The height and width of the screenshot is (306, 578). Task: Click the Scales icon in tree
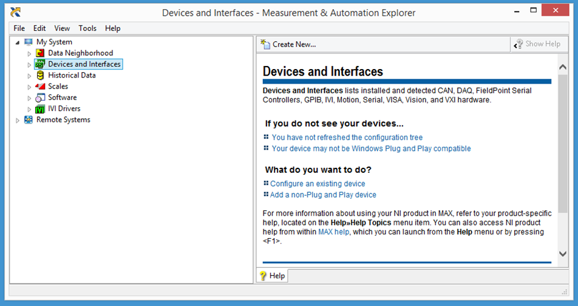[40, 86]
